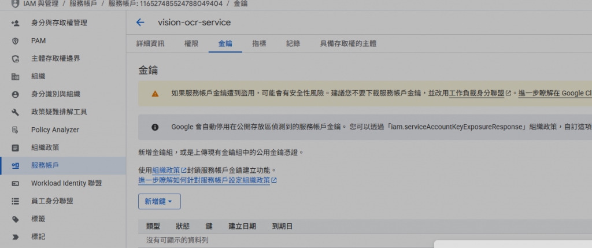The image size is (592, 248).
Task: Click the 員工身分聯盟 list icon
Action: point(16,201)
